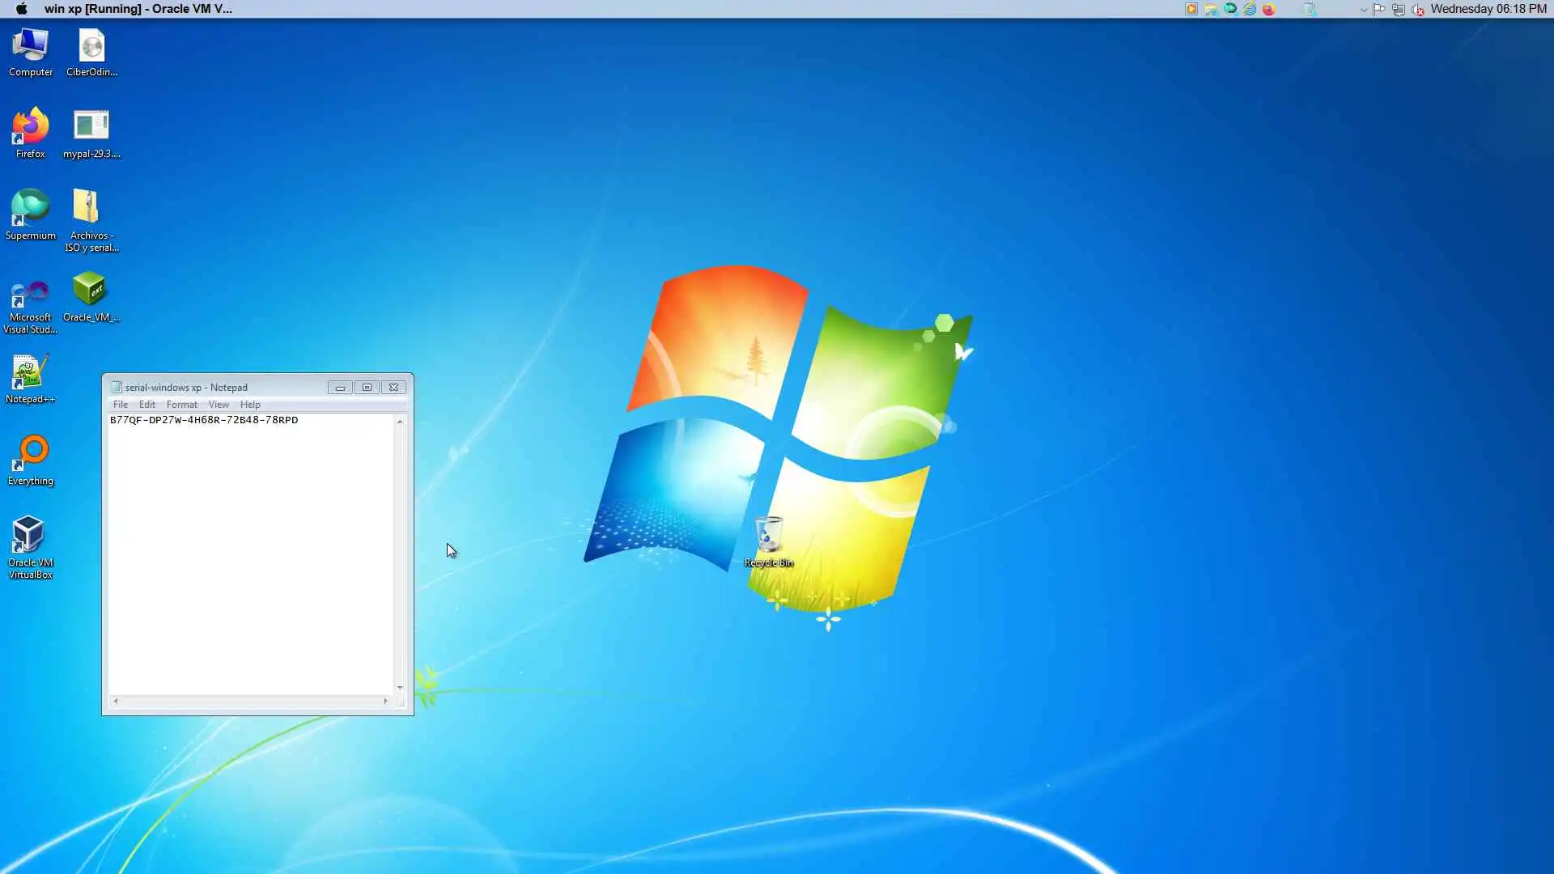The width and height of the screenshot is (1554, 874).
Task: Select the CiberOdin disc image icon
Action: click(91, 49)
